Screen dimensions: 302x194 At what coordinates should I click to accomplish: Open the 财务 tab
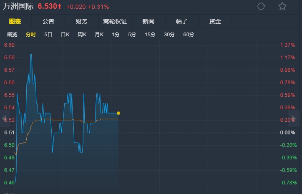pos(82,21)
